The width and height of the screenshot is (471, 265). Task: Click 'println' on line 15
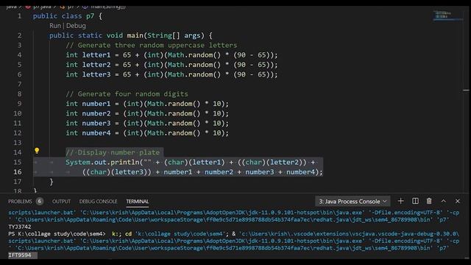pyautogui.click(x=125, y=162)
